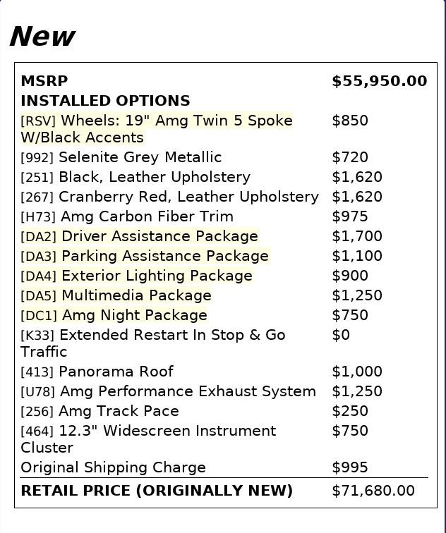Image resolution: width=446 pixels, height=533 pixels.
Task: Click the Wheels 19" Amg Twin 5 Spoke option
Action: click(x=157, y=129)
